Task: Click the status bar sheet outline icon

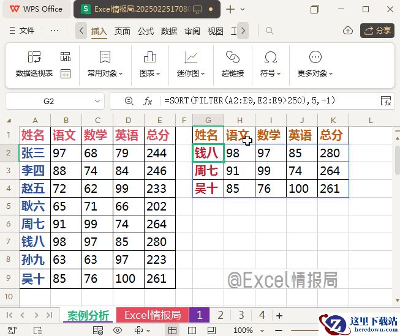Action: tap(37, 330)
